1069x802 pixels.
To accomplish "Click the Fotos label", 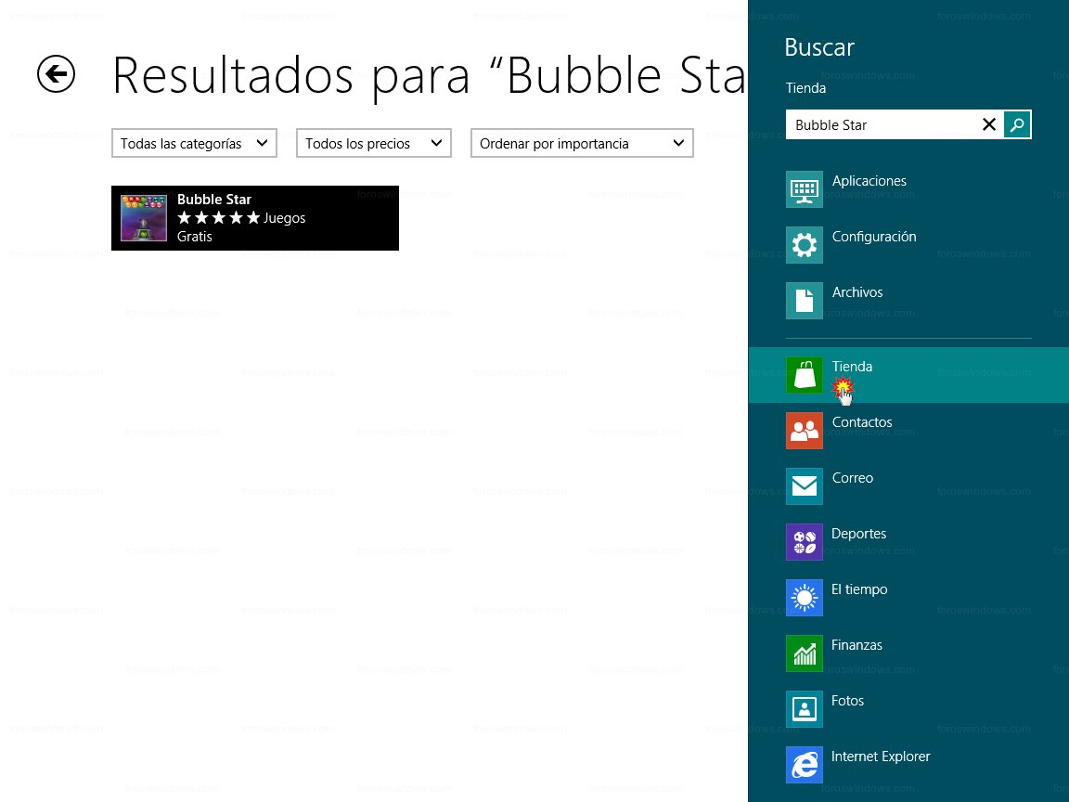I will coord(847,701).
